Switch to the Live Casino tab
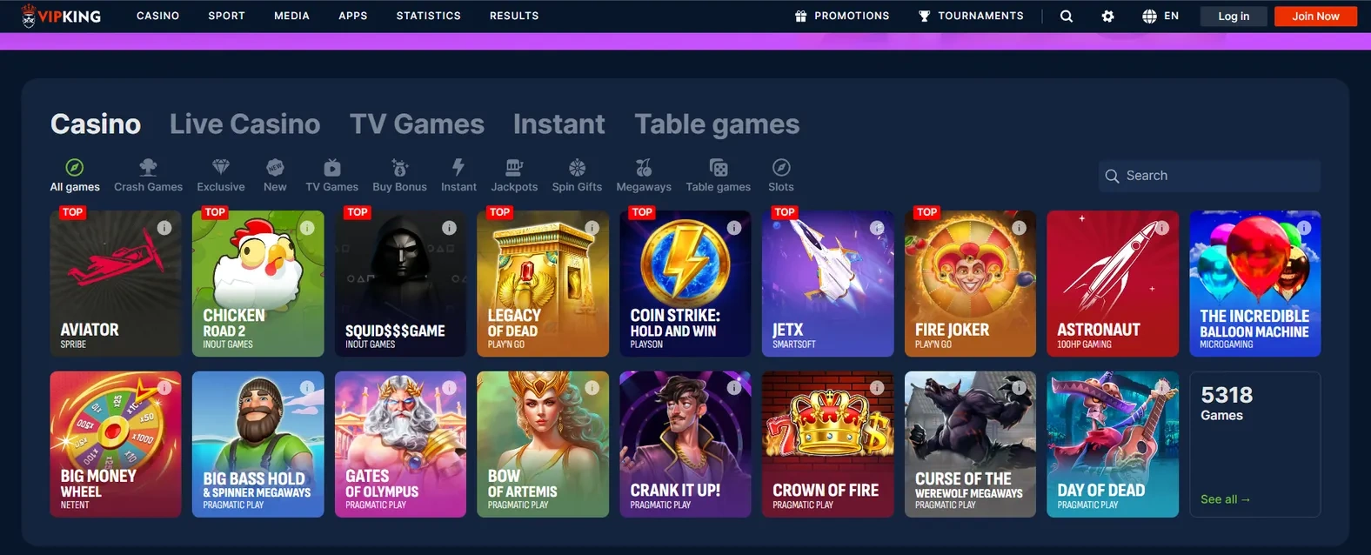Viewport: 1371px width, 555px height. [x=244, y=124]
